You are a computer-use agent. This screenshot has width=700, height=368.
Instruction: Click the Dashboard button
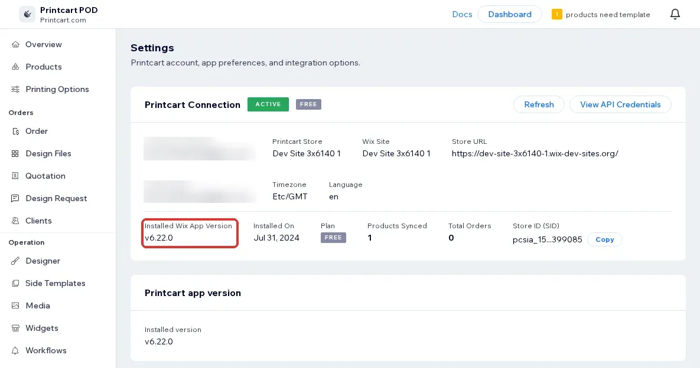pyautogui.click(x=509, y=14)
